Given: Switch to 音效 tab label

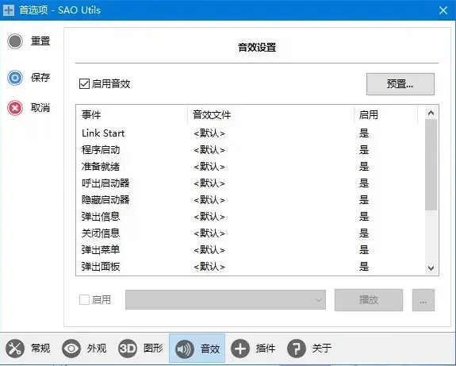Looking at the screenshot, I should tap(210, 349).
